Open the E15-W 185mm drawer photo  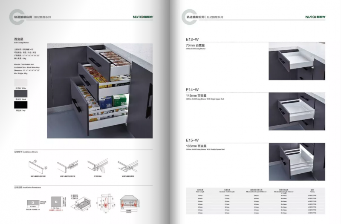coord(297,161)
